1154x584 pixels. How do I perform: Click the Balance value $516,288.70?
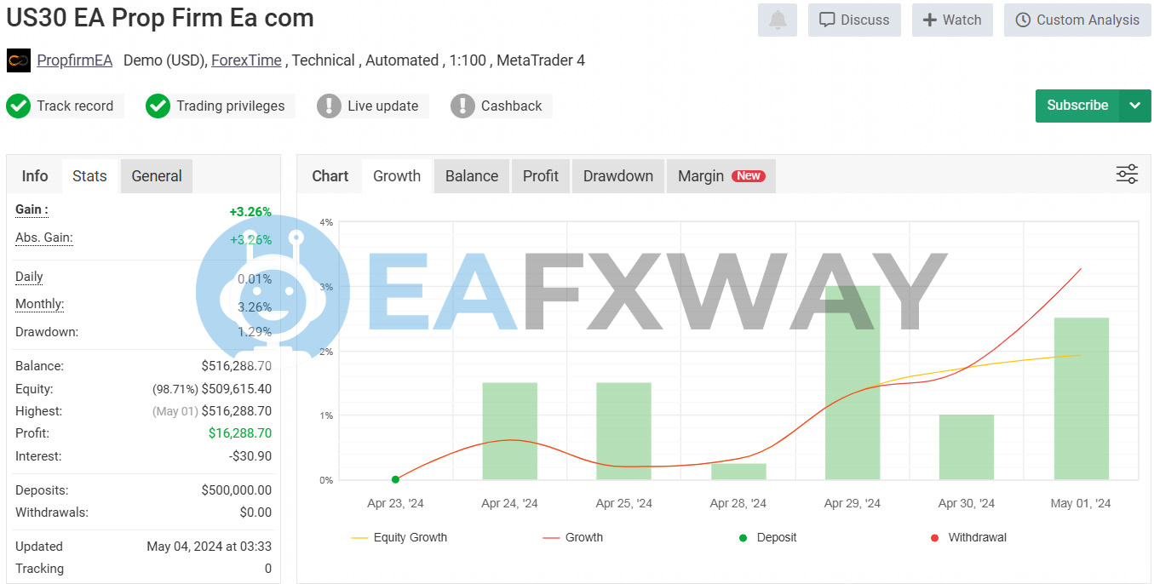tap(237, 366)
